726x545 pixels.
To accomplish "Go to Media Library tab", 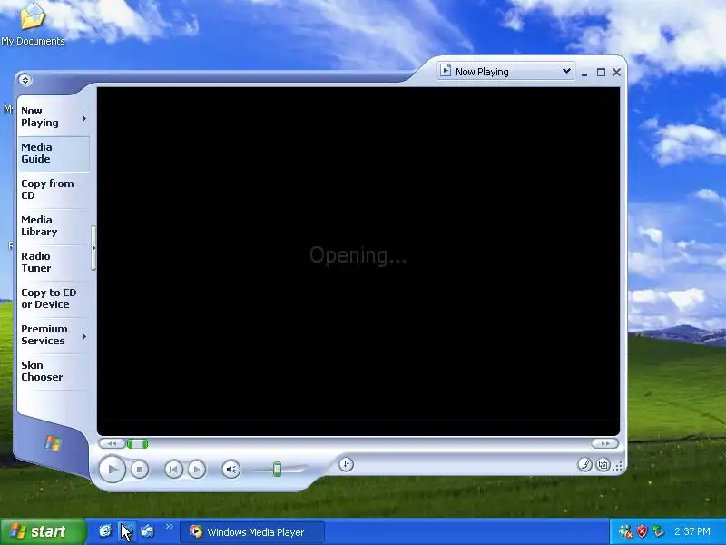I will pyautogui.click(x=54, y=225).
